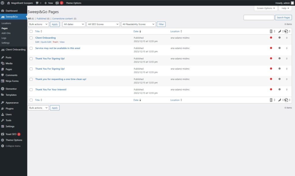Check the Client Onboarding row checkbox

coord(31,38)
